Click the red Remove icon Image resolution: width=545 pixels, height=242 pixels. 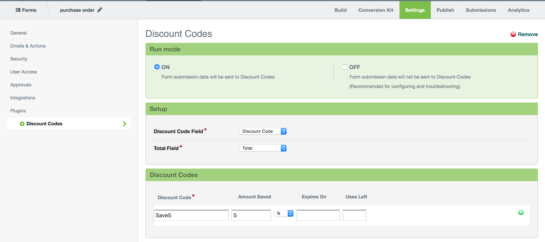click(513, 34)
